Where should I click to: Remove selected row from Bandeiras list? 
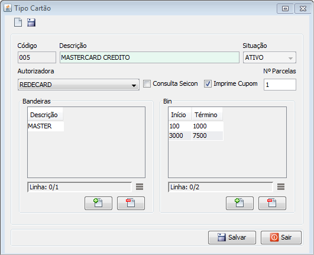coord(131,203)
